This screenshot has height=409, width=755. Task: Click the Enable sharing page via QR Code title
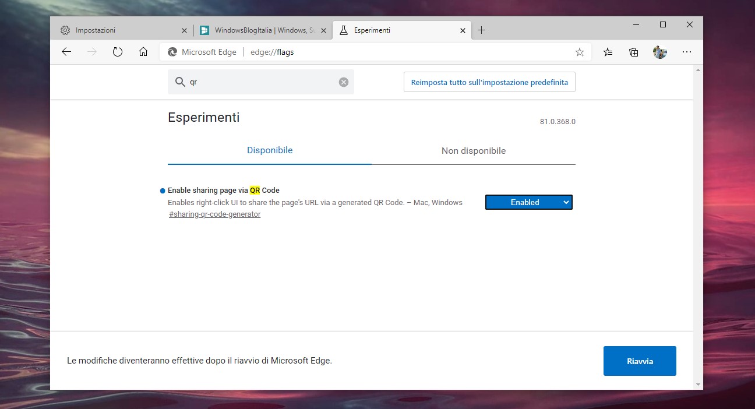pyautogui.click(x=224, y=191)
